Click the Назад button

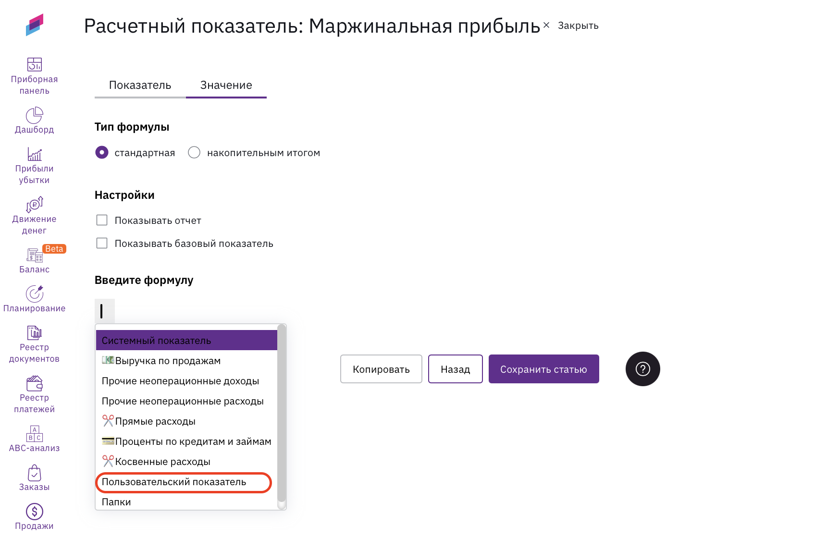(456, 369)
